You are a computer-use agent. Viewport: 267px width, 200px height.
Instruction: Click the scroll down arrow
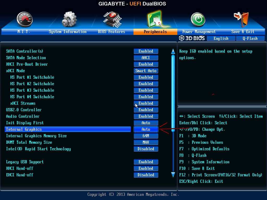[173, 175]
